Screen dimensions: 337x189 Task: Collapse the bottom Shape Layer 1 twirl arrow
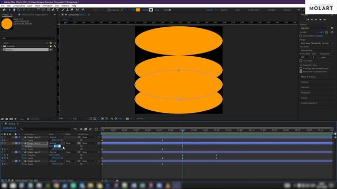14,161
